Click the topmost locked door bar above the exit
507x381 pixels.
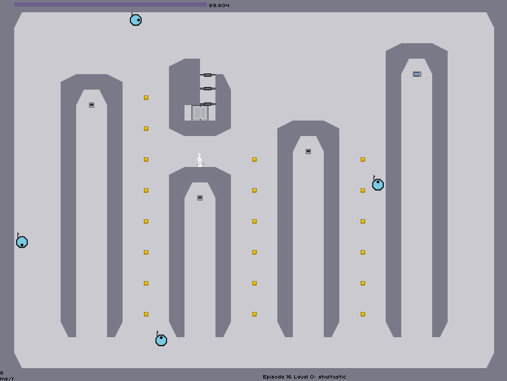pos(208,75)
